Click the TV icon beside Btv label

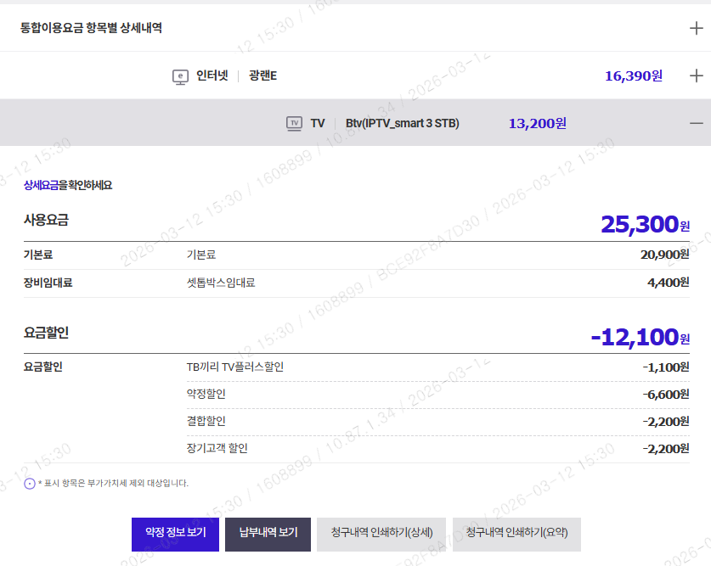pos(294,123)
